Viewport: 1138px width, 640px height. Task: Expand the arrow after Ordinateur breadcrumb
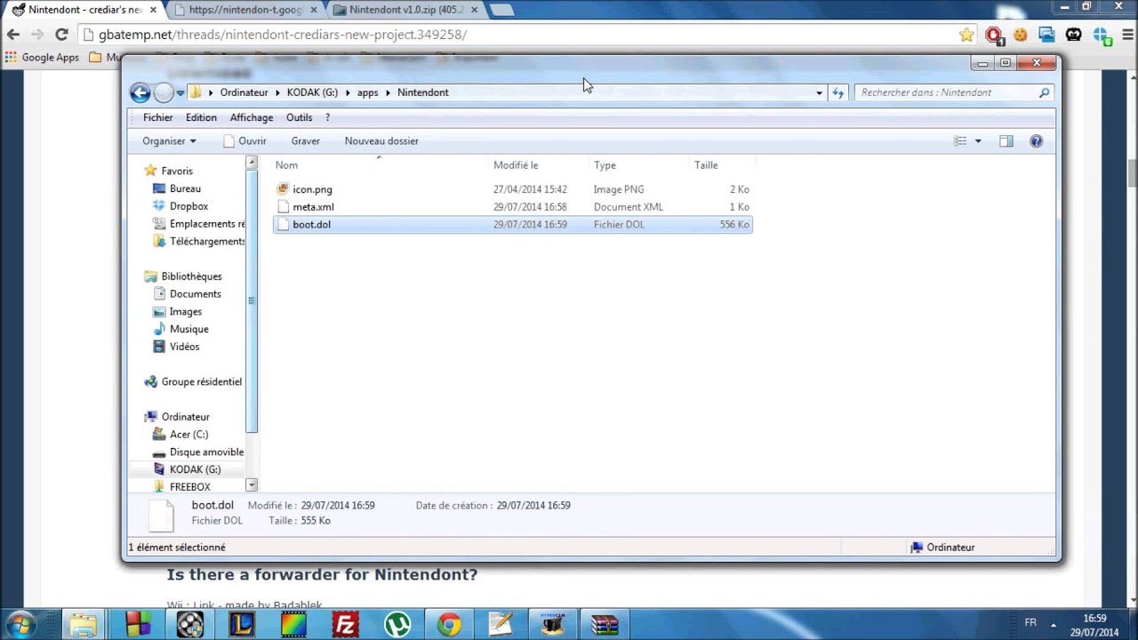coord(277,92)
